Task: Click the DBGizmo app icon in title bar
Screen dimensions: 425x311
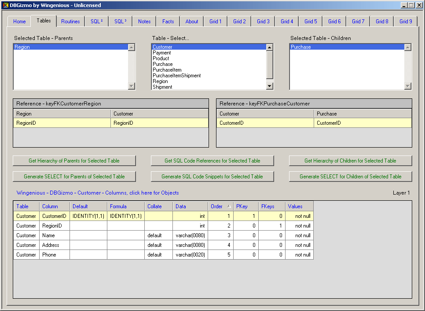Action: pos(5,5)
